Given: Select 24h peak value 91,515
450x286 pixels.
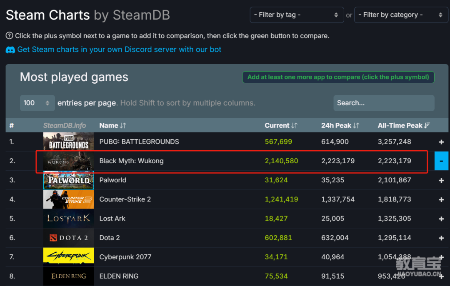Looking at the screenshot, I should (332, 276).
